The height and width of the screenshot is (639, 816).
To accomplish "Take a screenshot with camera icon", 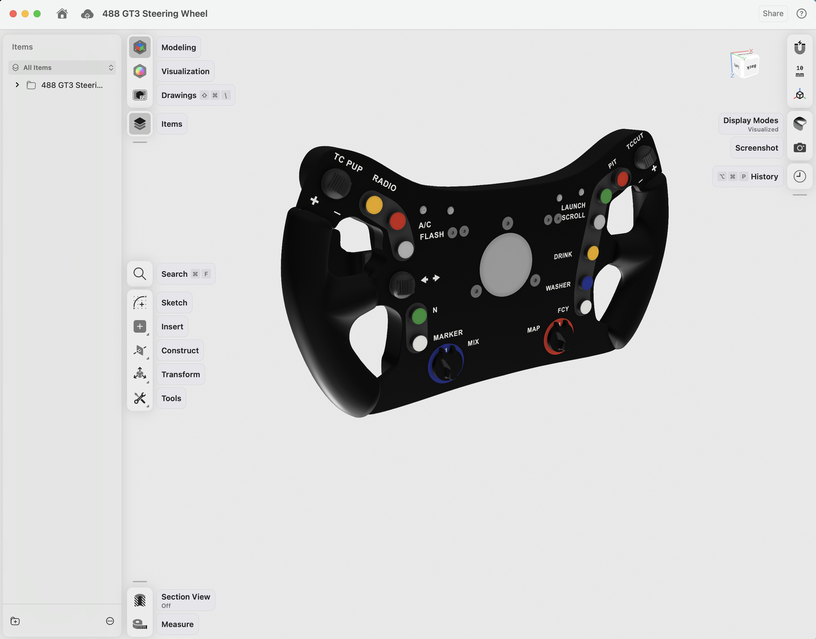I will click(800, 148).
